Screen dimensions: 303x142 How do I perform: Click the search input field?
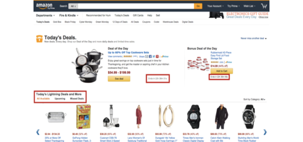pyautogui.click(x=136, y=6)
